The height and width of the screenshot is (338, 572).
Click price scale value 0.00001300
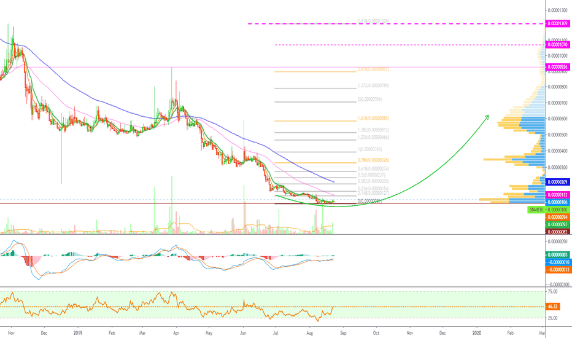pyautogui.click(x=558, y=10)
